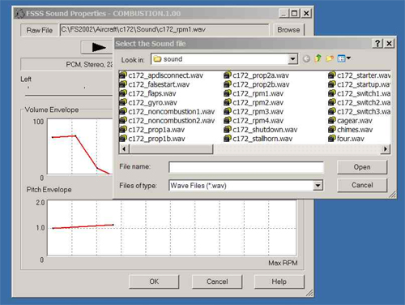Click icon of c172_rpm1.wav
This screenshot has height=305, width=405.
click(228, 93)
